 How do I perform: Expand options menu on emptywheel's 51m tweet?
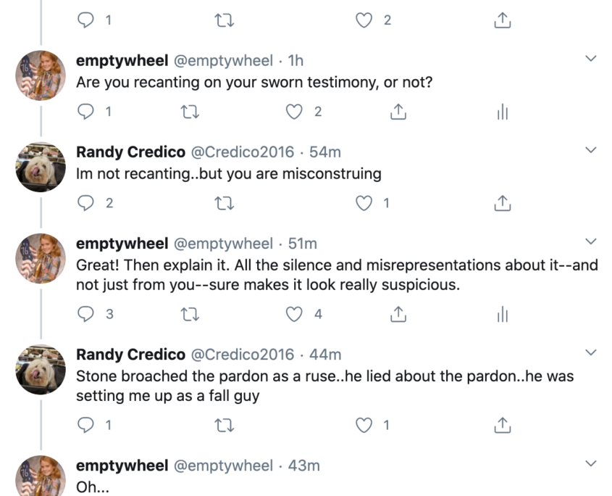[591, 241]
